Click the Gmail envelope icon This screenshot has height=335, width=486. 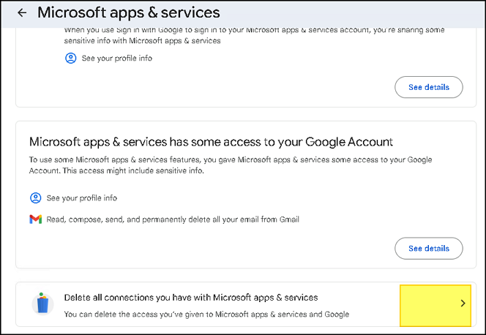(36, 219)
